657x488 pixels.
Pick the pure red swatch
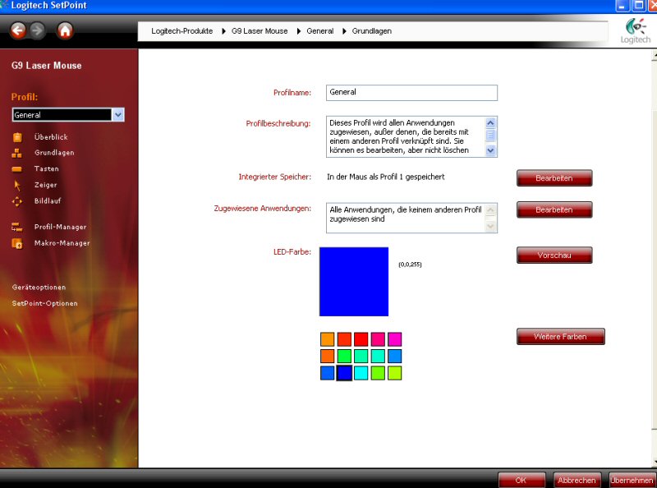tap(361, 339)
